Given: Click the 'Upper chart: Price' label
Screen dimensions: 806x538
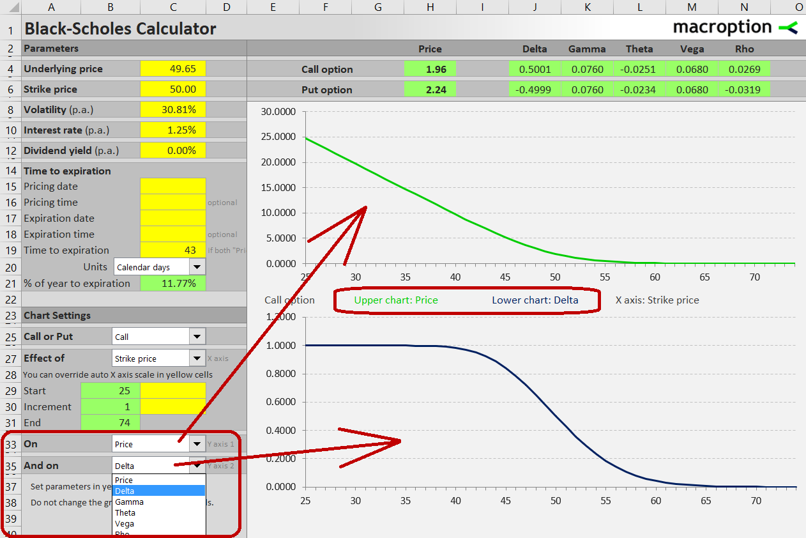Looking at the screenshot, I should 396,300.
